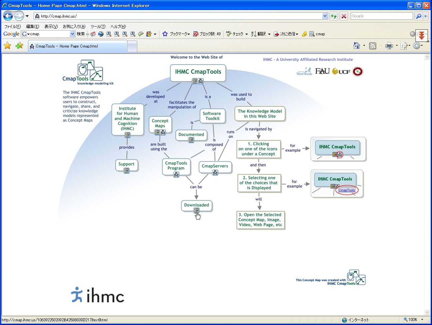The height and width of the screenshot is (325, 432).
Task: Click 'This Concept Map was created with' logo
Action: click(331, 278)
